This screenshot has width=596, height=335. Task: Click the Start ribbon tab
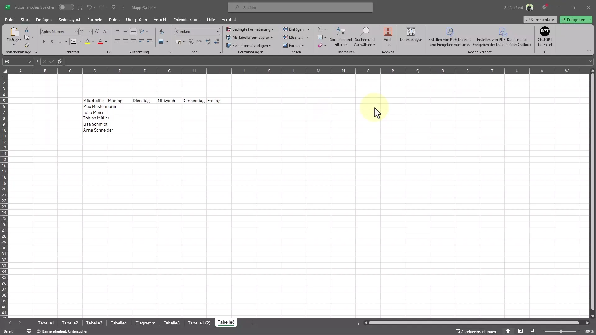25,19
